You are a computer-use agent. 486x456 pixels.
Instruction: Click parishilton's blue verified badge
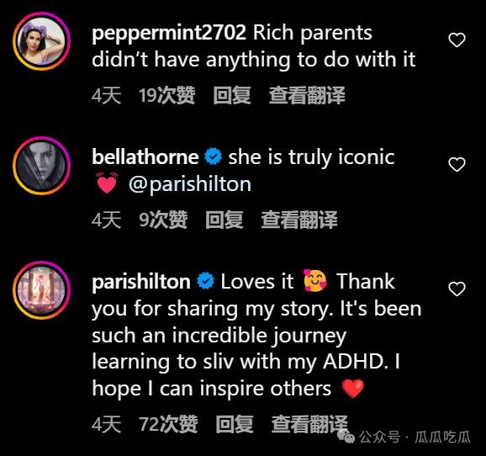(206, 281)
